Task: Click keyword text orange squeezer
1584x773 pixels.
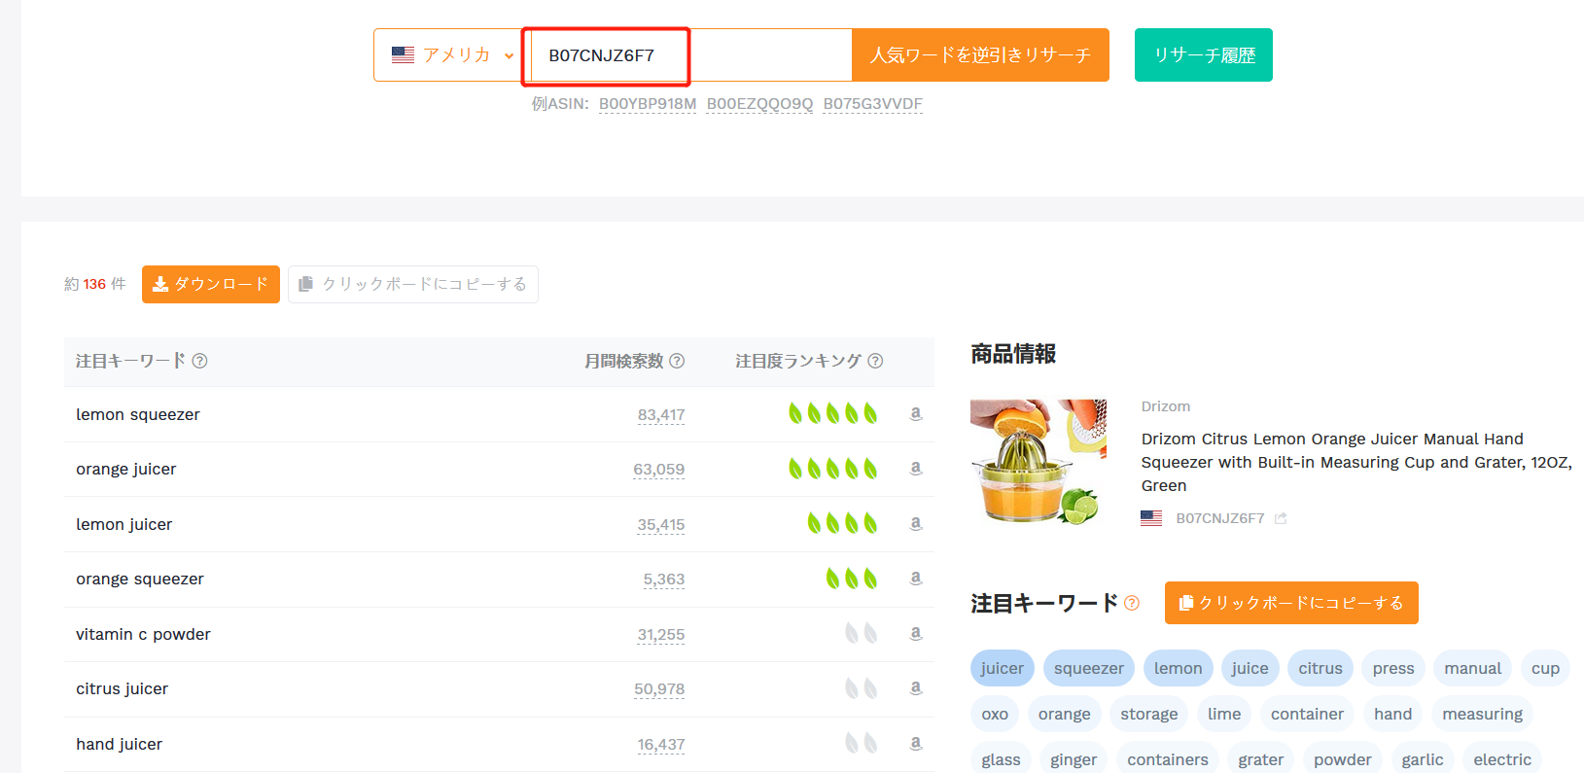Action: click(x=140, y=579)
